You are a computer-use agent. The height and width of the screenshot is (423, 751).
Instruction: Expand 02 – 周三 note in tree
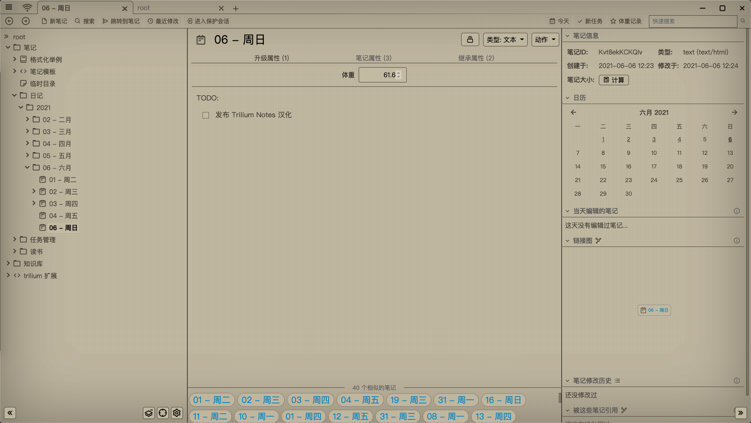pos(34,191)
